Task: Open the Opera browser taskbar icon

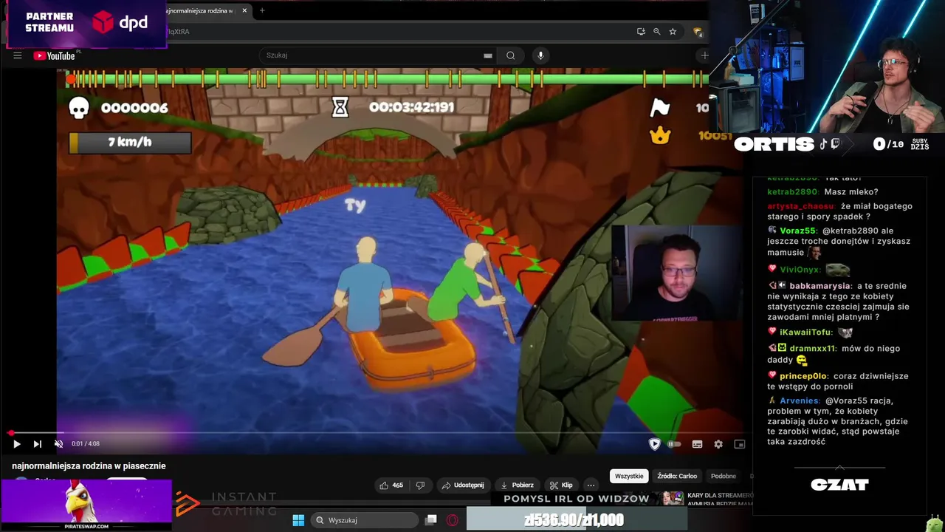Action: [x=453, y=520]
